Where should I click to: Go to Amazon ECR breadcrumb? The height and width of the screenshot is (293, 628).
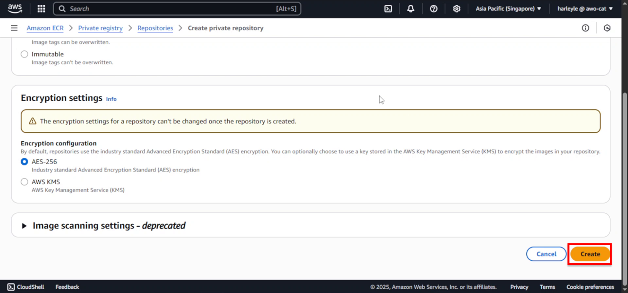click(x=45, y=28)
